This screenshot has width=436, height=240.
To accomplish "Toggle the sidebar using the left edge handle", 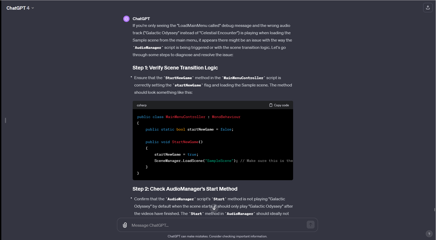I will pos(5,120).
